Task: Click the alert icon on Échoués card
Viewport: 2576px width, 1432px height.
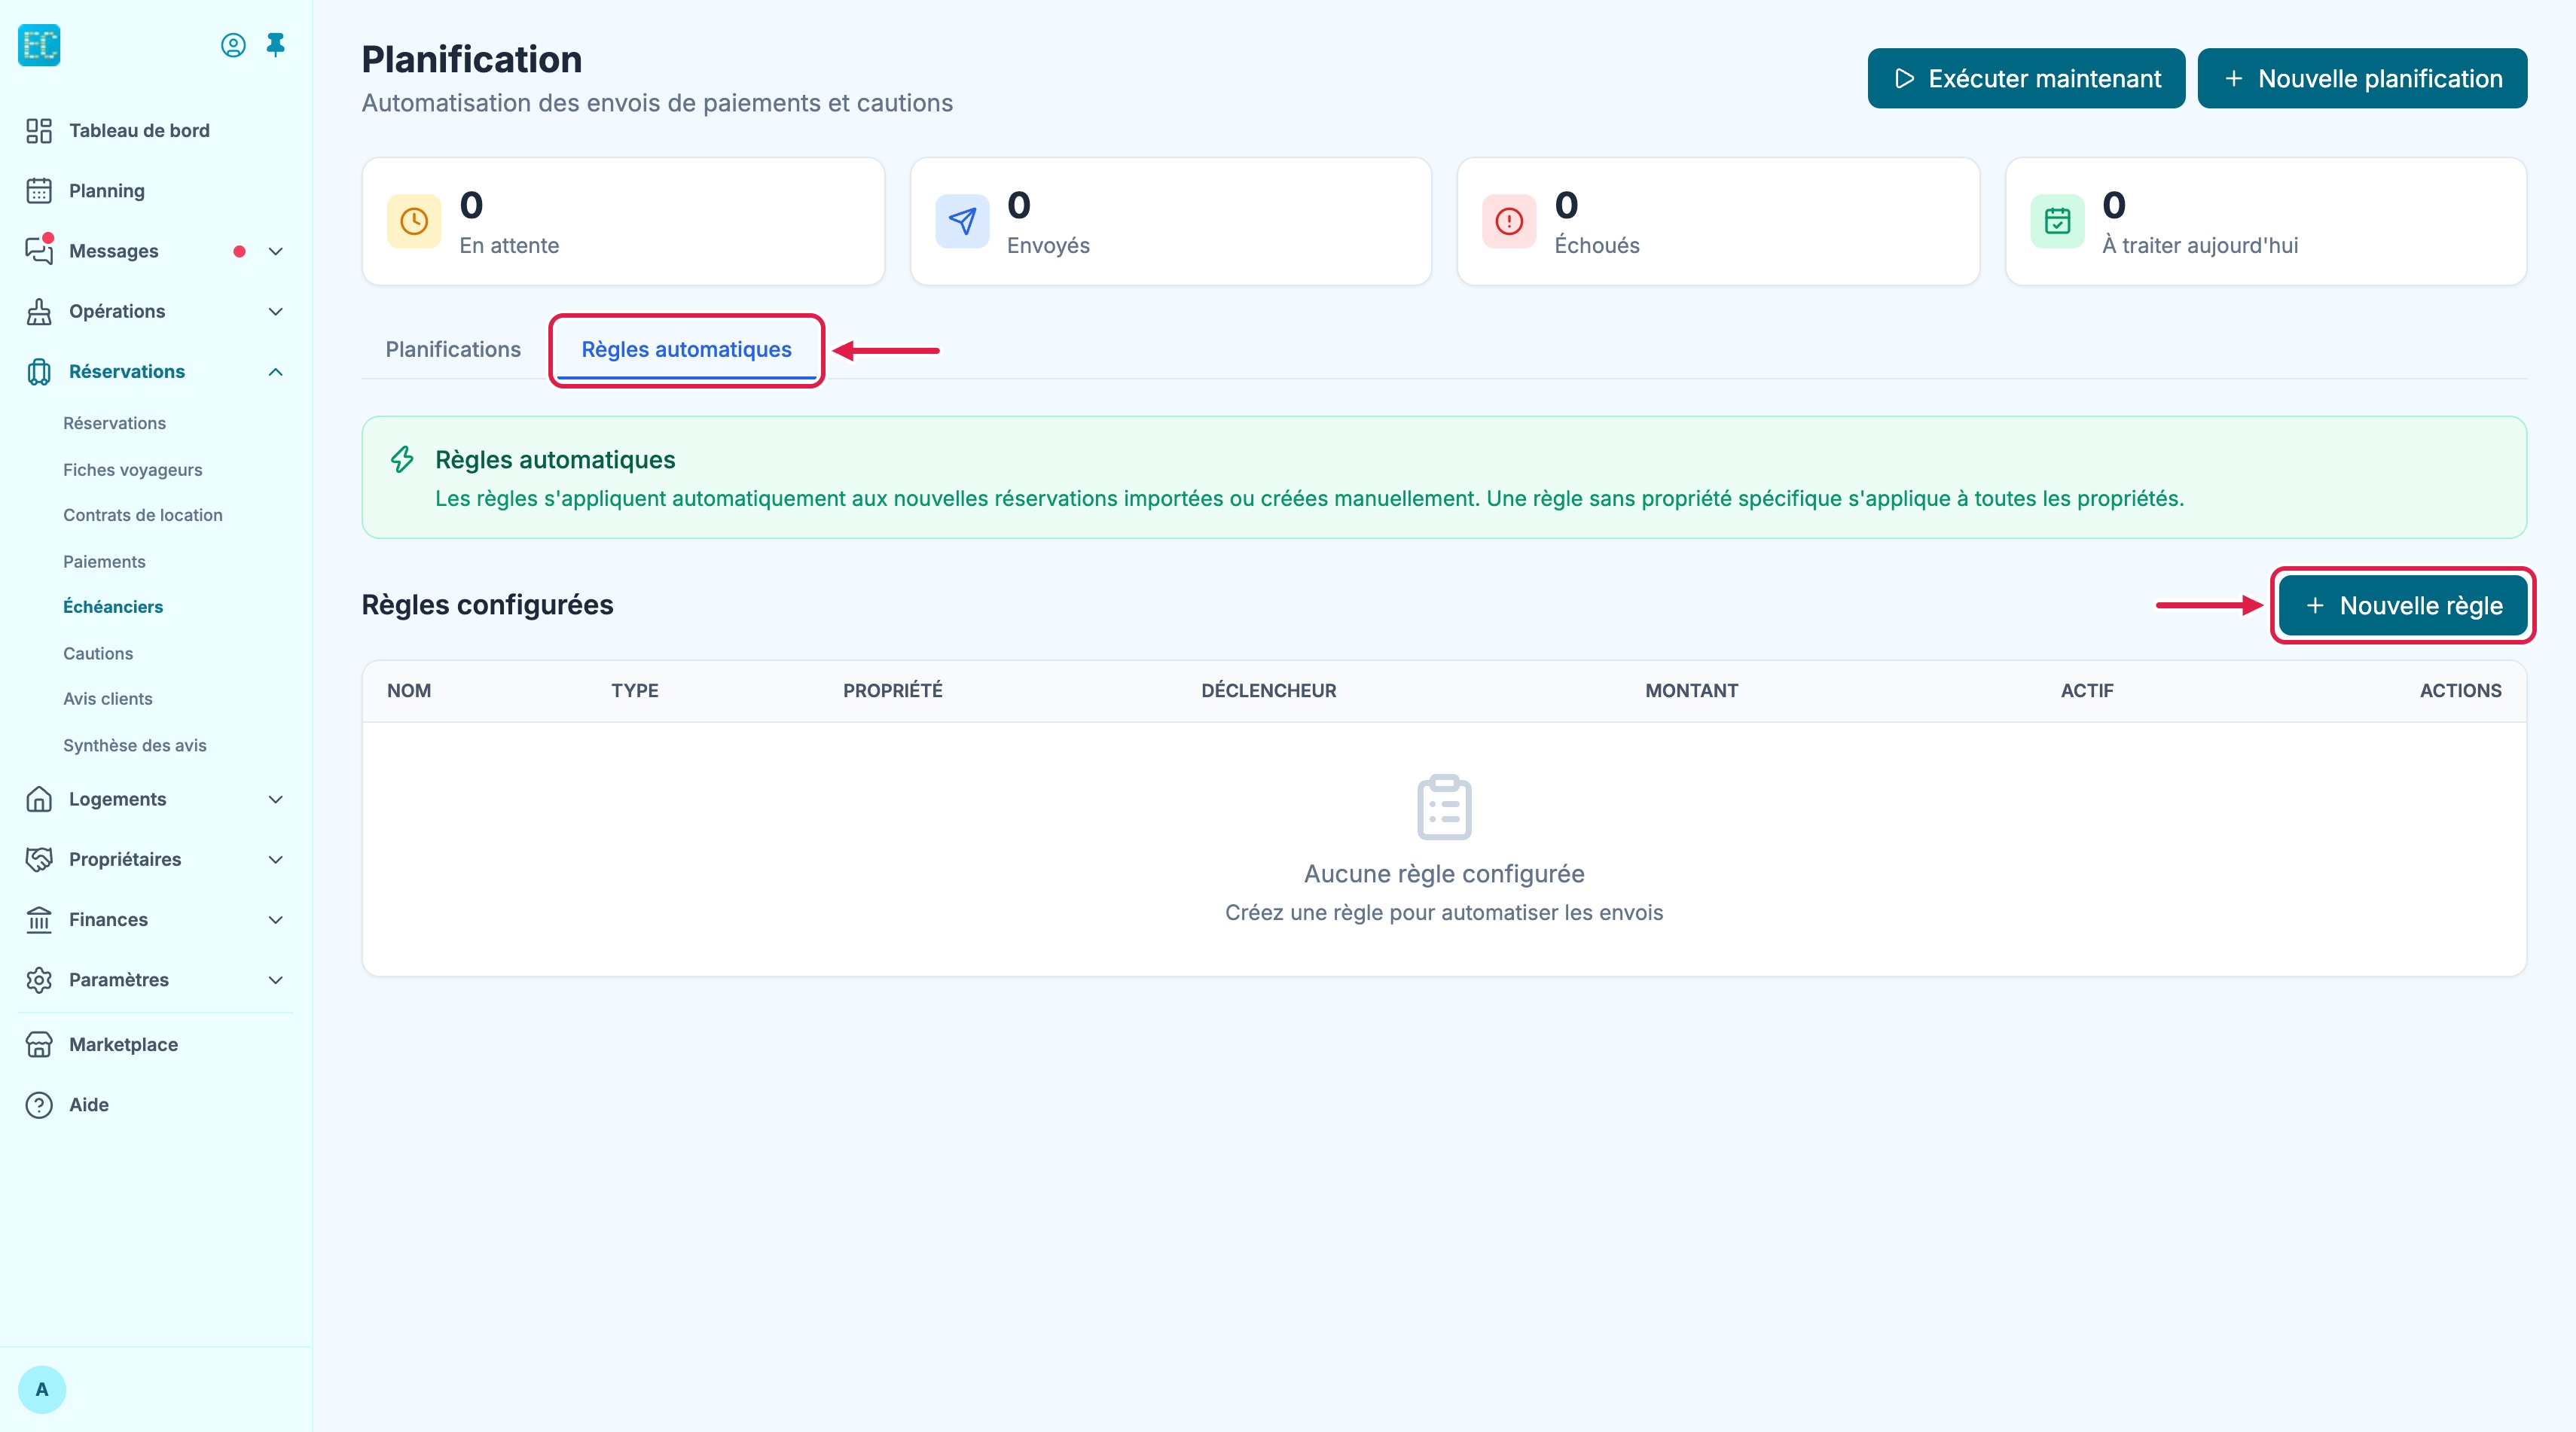Action: click(1509, 221)
